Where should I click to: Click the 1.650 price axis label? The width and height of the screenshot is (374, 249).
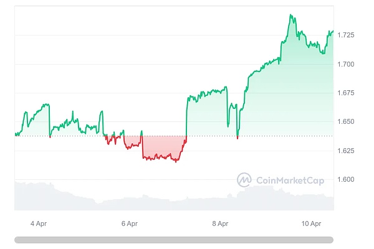[x=346, y=122]
